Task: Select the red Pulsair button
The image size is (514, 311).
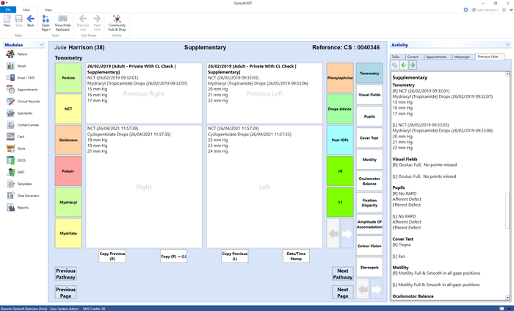Action: [x=68, y=171]
